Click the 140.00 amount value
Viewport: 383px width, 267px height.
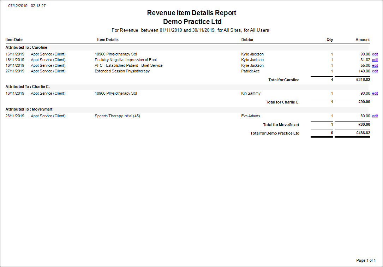point(364,71)
